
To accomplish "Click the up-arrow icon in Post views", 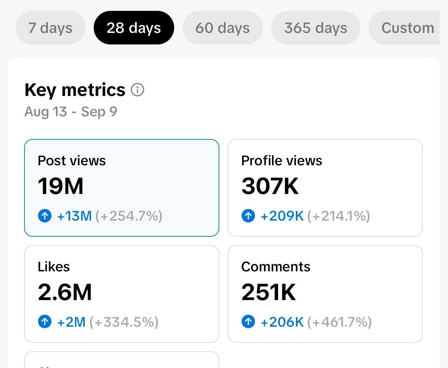I will (x=45, y=216).
